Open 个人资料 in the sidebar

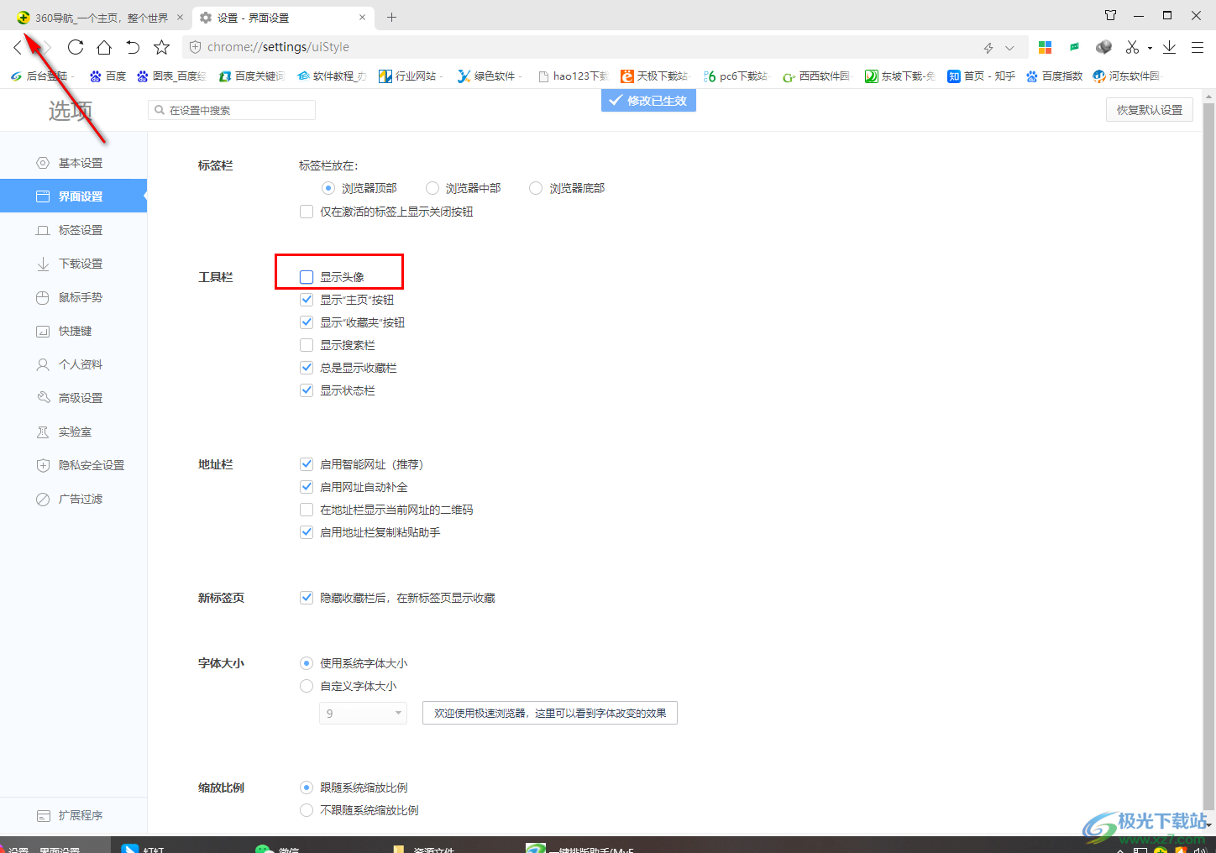click(73, 364)
